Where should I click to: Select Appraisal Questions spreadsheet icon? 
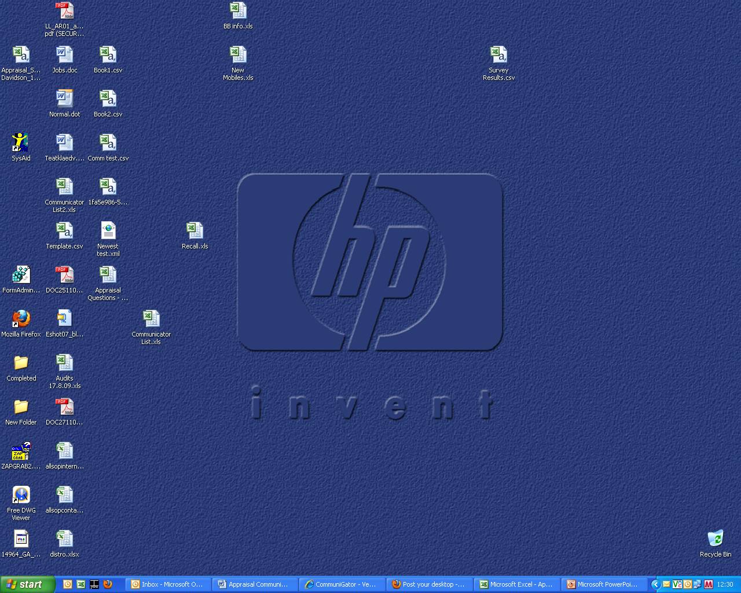[108, 283]
